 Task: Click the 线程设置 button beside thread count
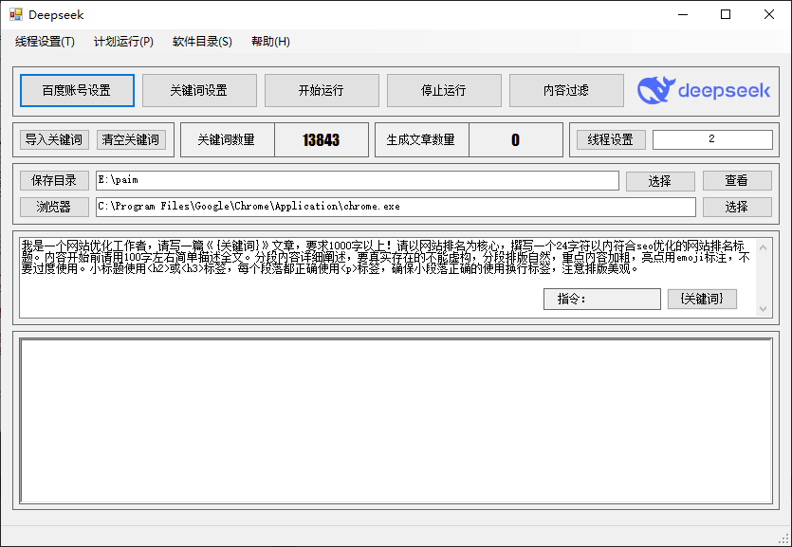coord(611,139)
